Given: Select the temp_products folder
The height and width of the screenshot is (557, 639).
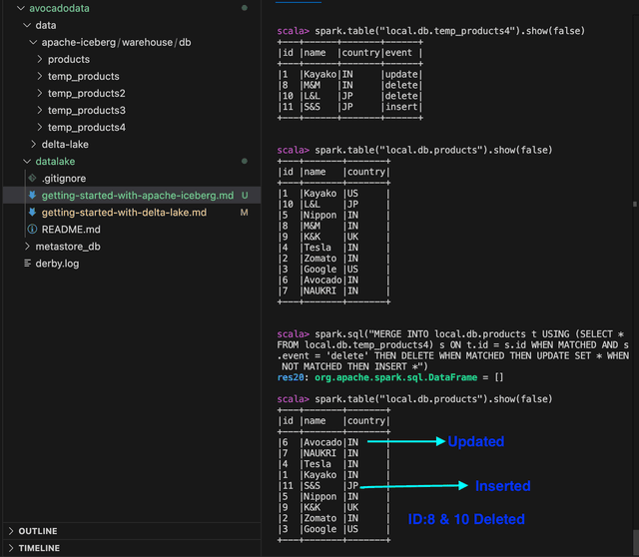Looking at the screenshot, I should pyautogui.click(x=84, y=76).
